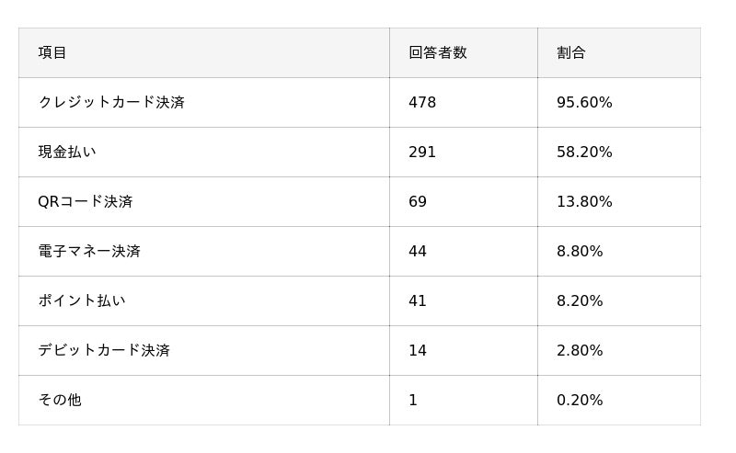Select the 13.80% percentage cell
The width and height of the screenshot is (736, 453).
(x=584, y=201)
